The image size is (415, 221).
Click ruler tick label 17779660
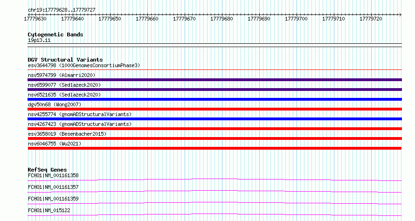pyautogui.click(x=147, y=19)
